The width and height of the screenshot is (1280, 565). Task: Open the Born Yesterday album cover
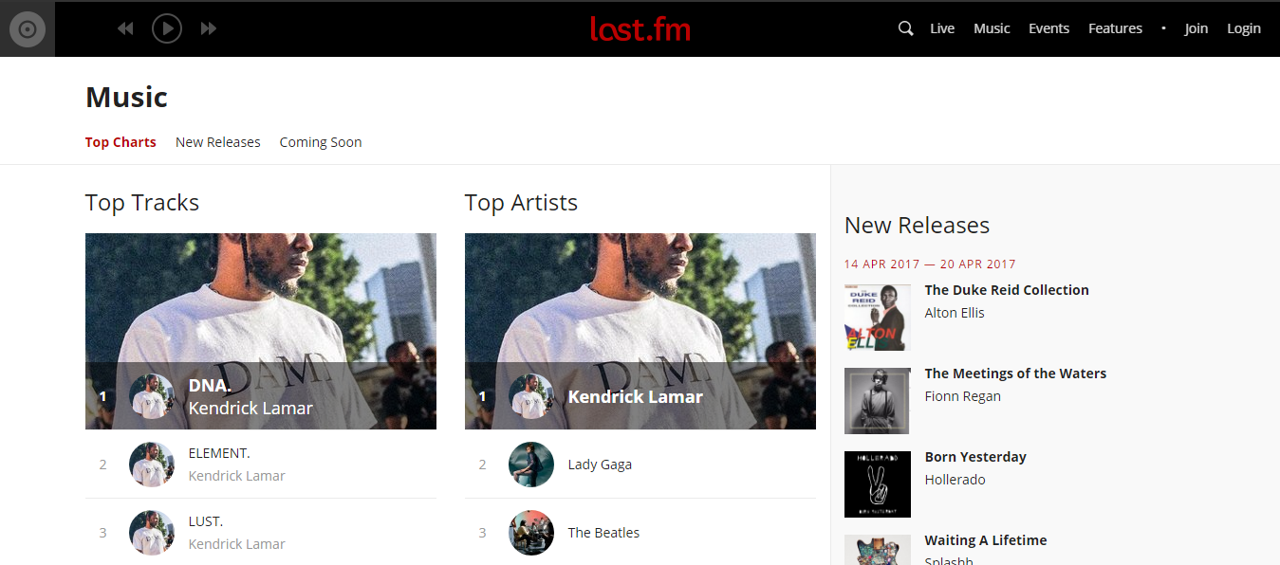pos(878,484)
